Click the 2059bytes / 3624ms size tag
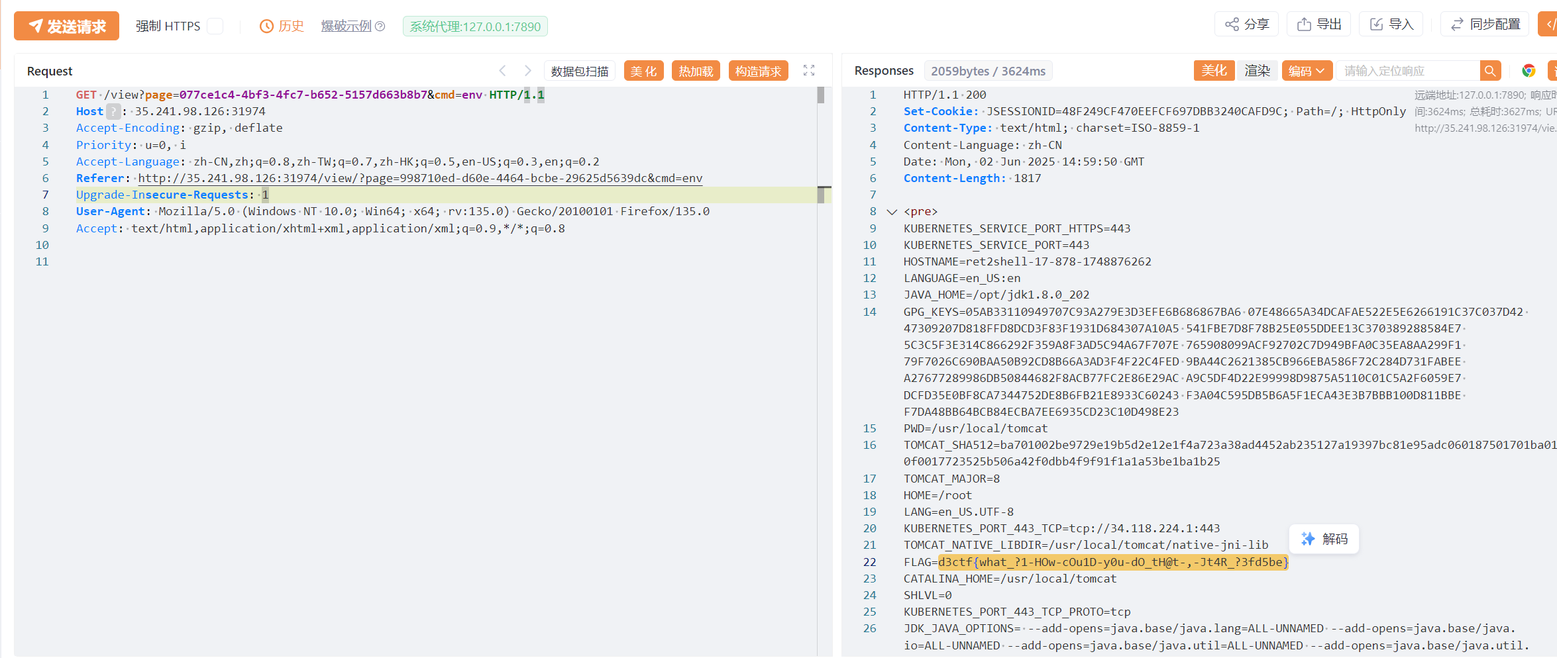This screenshot has height=658, width=1557. [988, 71]
